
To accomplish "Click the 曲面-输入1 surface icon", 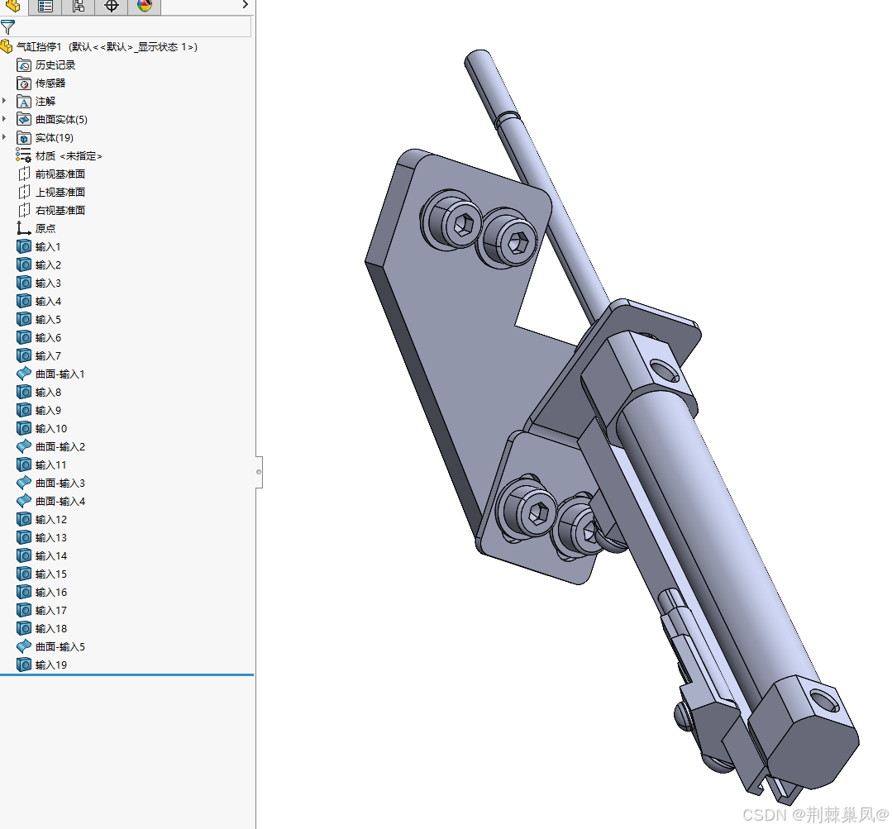I will pyautogui.click(x=24, y=374).
